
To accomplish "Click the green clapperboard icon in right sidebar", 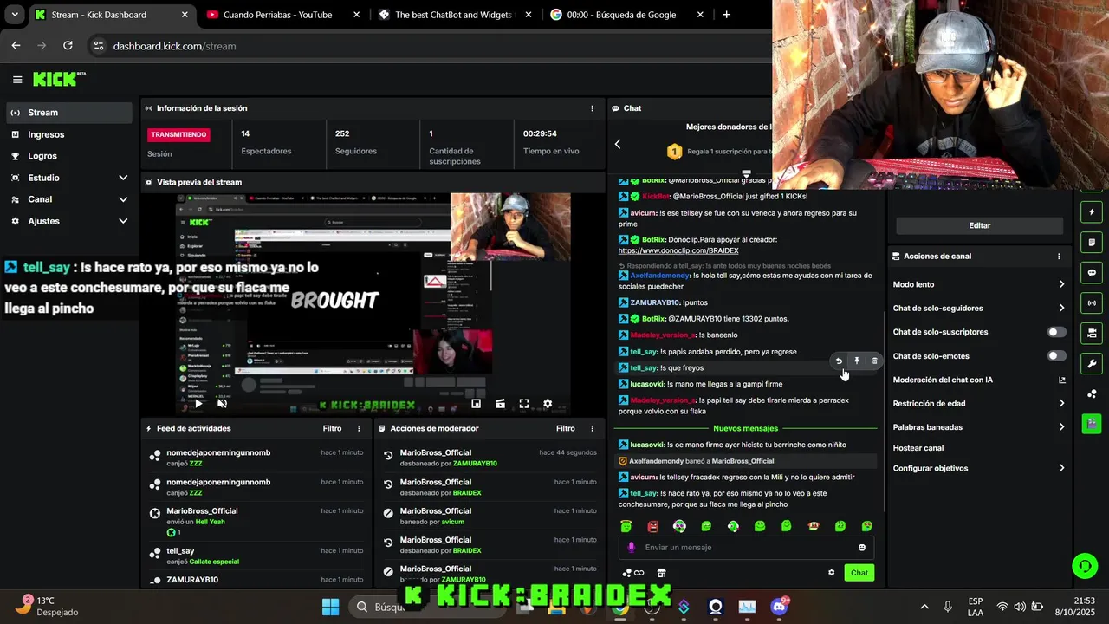I will 1092,424.
